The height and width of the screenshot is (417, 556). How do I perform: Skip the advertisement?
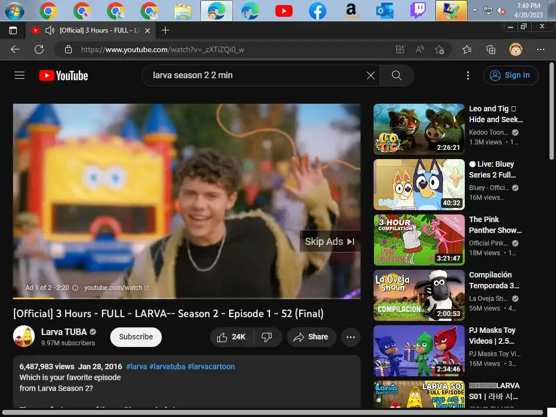coord(330,242)
